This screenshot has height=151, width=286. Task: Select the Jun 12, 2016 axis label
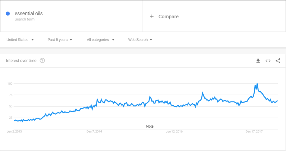tap(174, 131)
